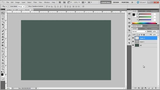Select the Spot Healing Brush tool
160x90 pixels.
coord(3,31)
